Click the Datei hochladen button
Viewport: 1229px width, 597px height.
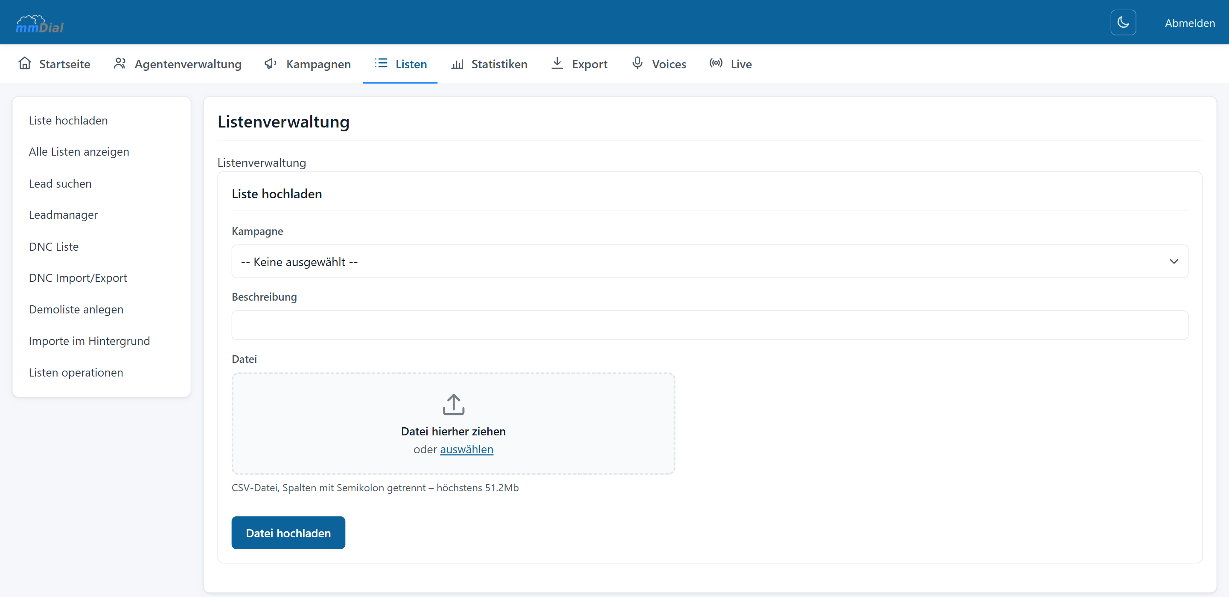[288, 533]
